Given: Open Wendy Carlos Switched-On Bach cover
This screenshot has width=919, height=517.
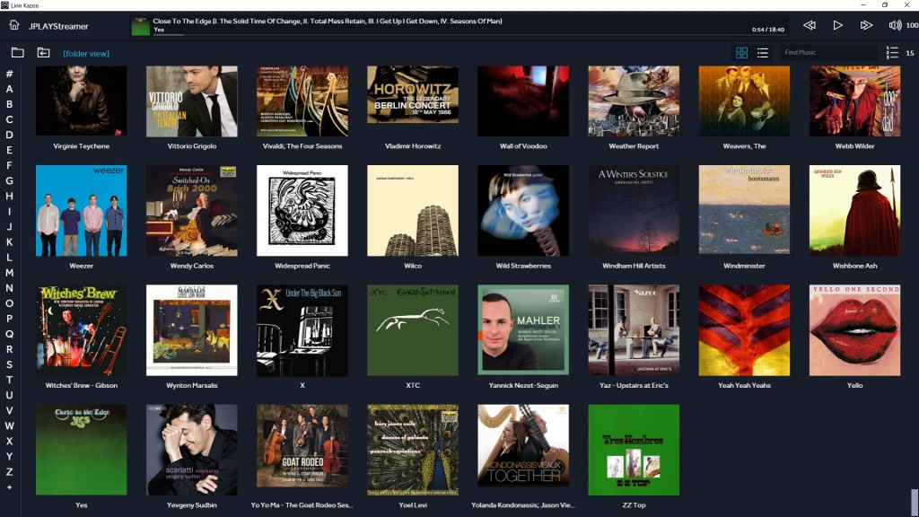Looking at the screenshot, I should [x=192, y=210].
